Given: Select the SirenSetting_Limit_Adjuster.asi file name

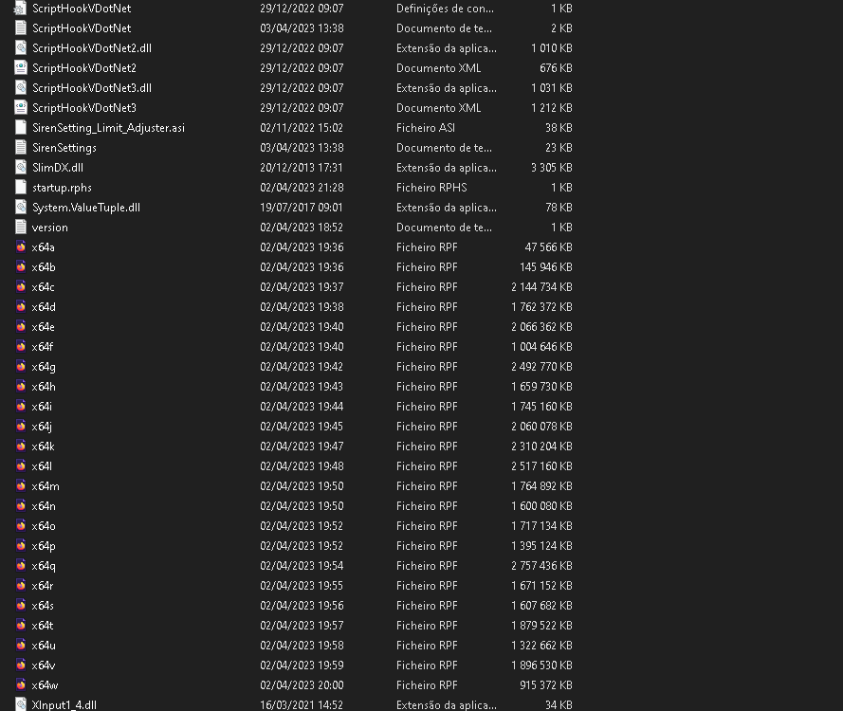Looking at the screenshot, I should [108, 128].
